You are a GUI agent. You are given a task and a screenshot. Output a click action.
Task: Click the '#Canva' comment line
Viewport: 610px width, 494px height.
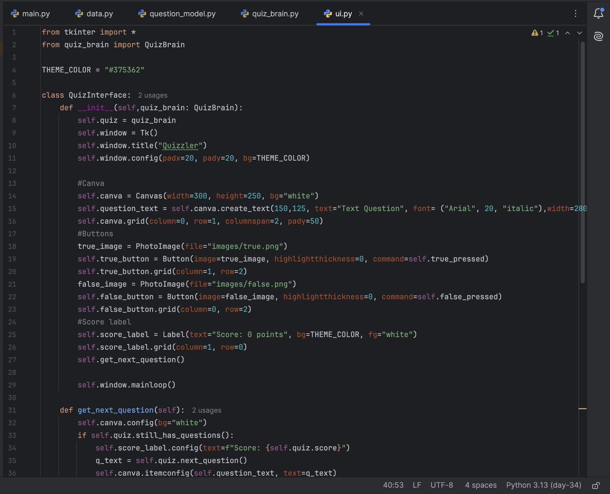coord(91,183)
